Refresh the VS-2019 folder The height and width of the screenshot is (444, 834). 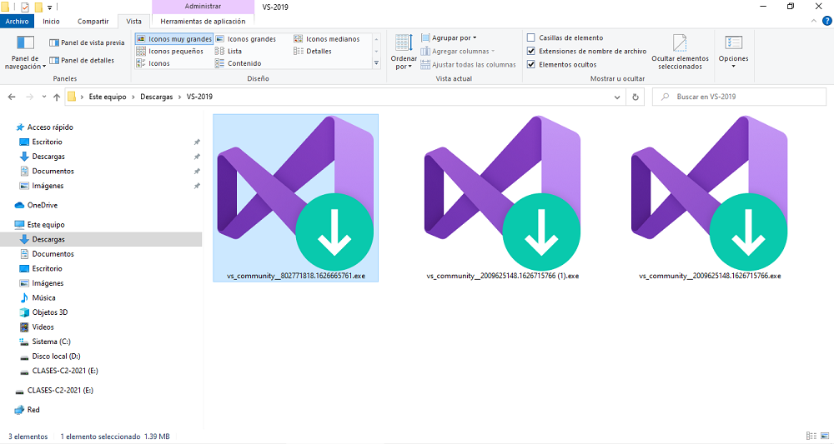(635, 97)
